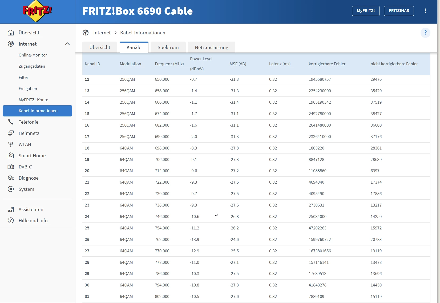Click Kanal ID 20 cell
440x303 pixels.
pos(87,171)
